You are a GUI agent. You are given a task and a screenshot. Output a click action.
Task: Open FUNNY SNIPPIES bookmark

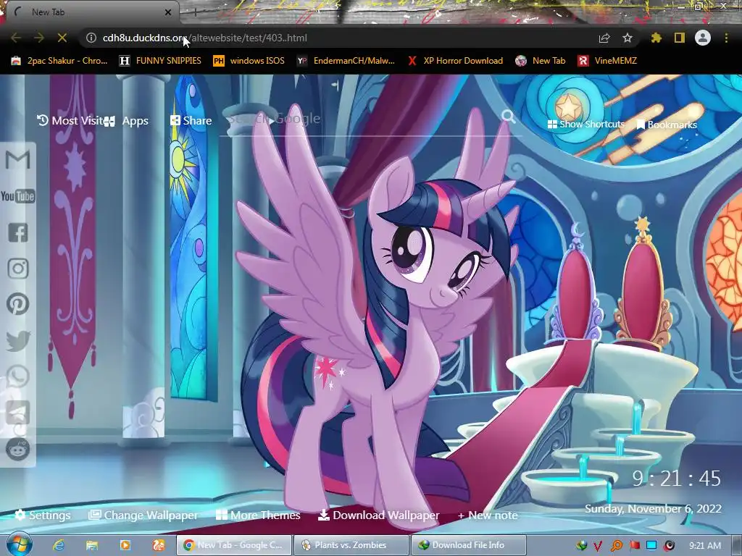(x=160, y=61)
